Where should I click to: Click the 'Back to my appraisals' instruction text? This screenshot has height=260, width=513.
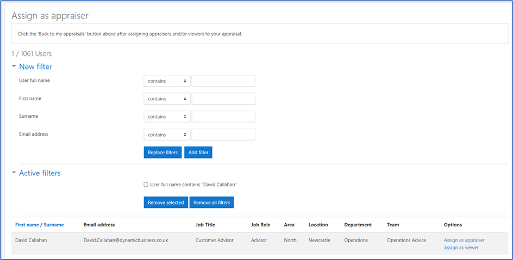pyautogui.click(x=130, y=34)
